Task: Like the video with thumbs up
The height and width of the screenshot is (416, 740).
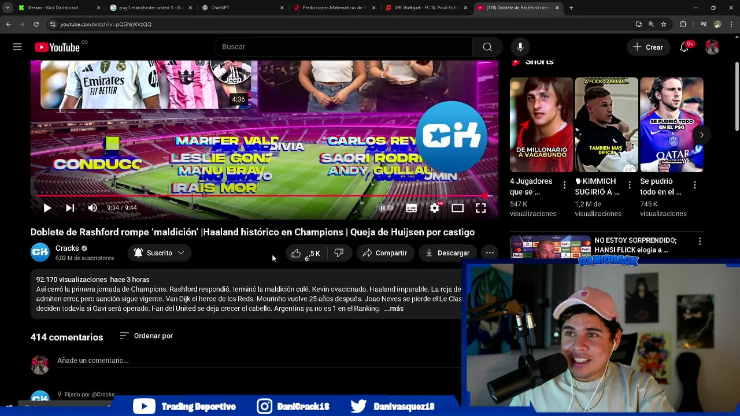Action: tap(305, 253)
